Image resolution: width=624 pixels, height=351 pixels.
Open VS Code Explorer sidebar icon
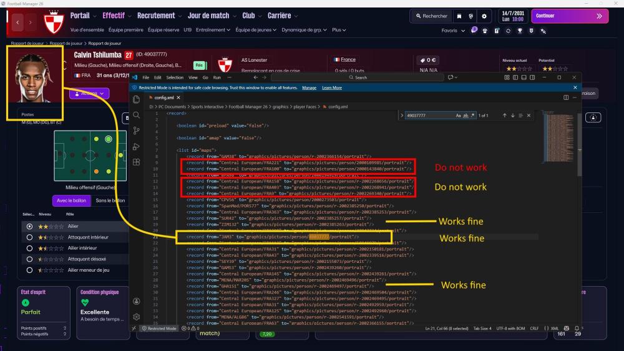click(137, 99)
